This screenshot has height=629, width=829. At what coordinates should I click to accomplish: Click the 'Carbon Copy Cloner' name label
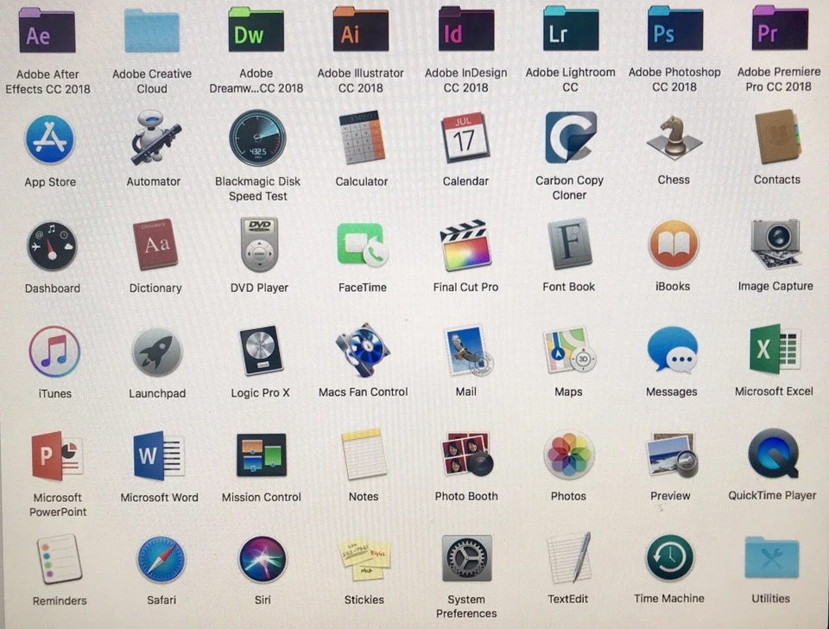569,187
